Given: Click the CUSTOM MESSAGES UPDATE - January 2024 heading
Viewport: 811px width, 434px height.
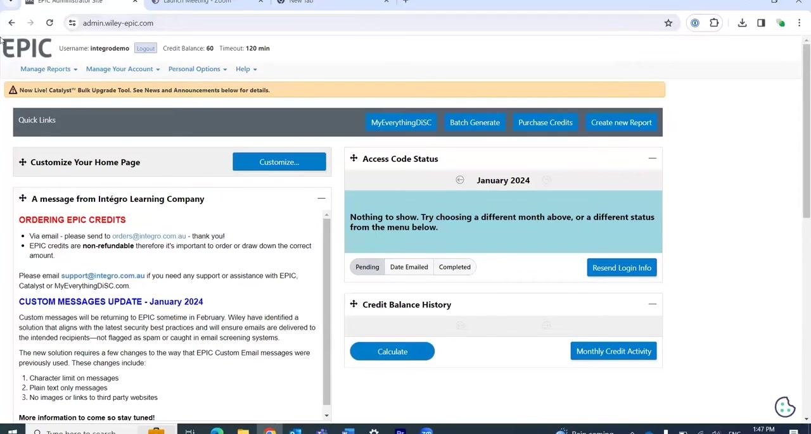Looking at the screenshot, I should [x=111, y=302].
